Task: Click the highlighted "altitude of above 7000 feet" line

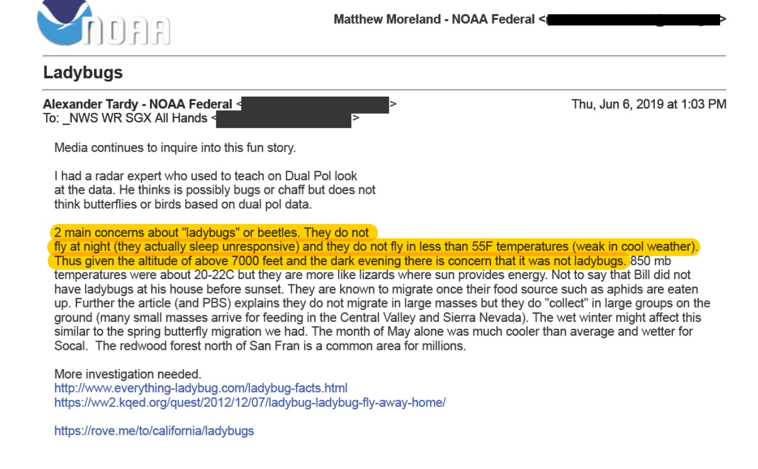Action: click(x=339, y=261)
